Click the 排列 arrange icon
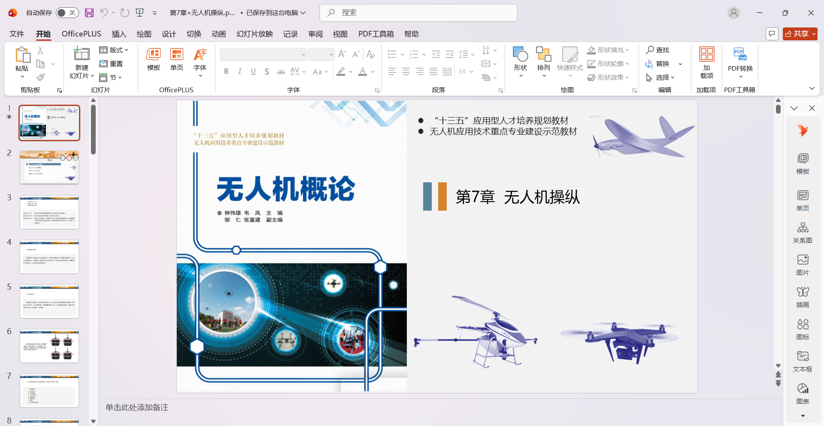The image size is (824, 426). click(x=544, y=54)
